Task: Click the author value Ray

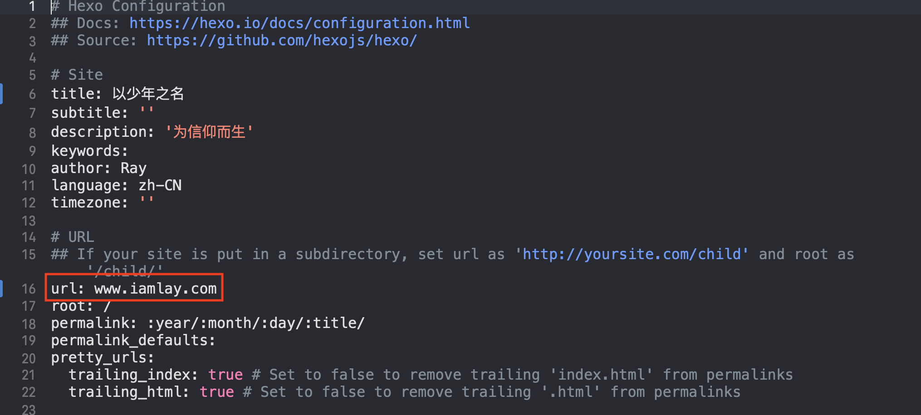Action: click(133, 168)
